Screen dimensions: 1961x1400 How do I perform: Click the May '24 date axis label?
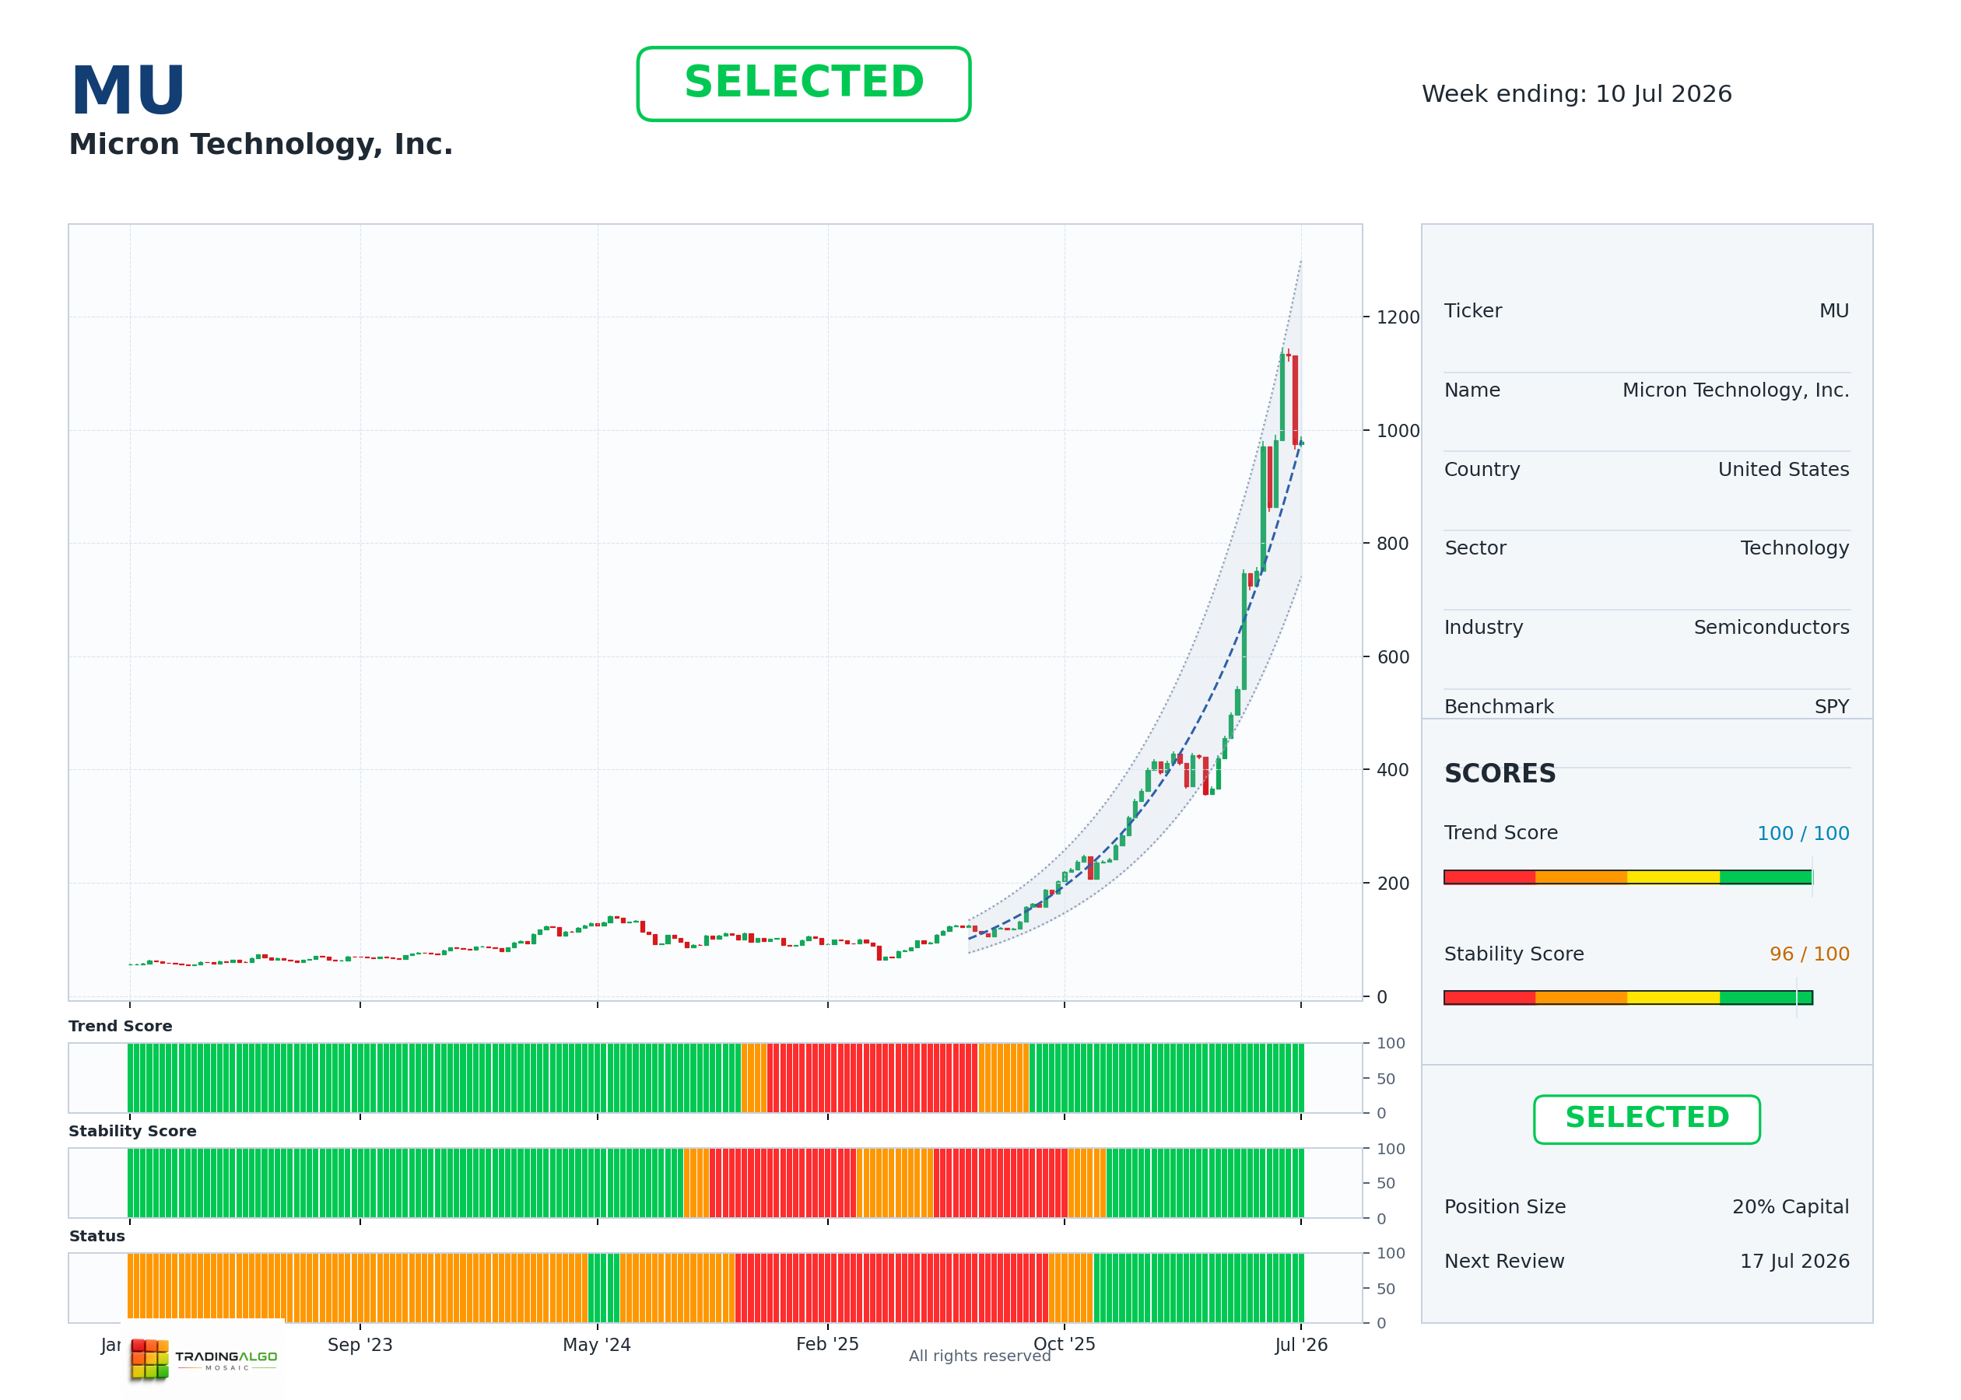[x=597, y=1345]
